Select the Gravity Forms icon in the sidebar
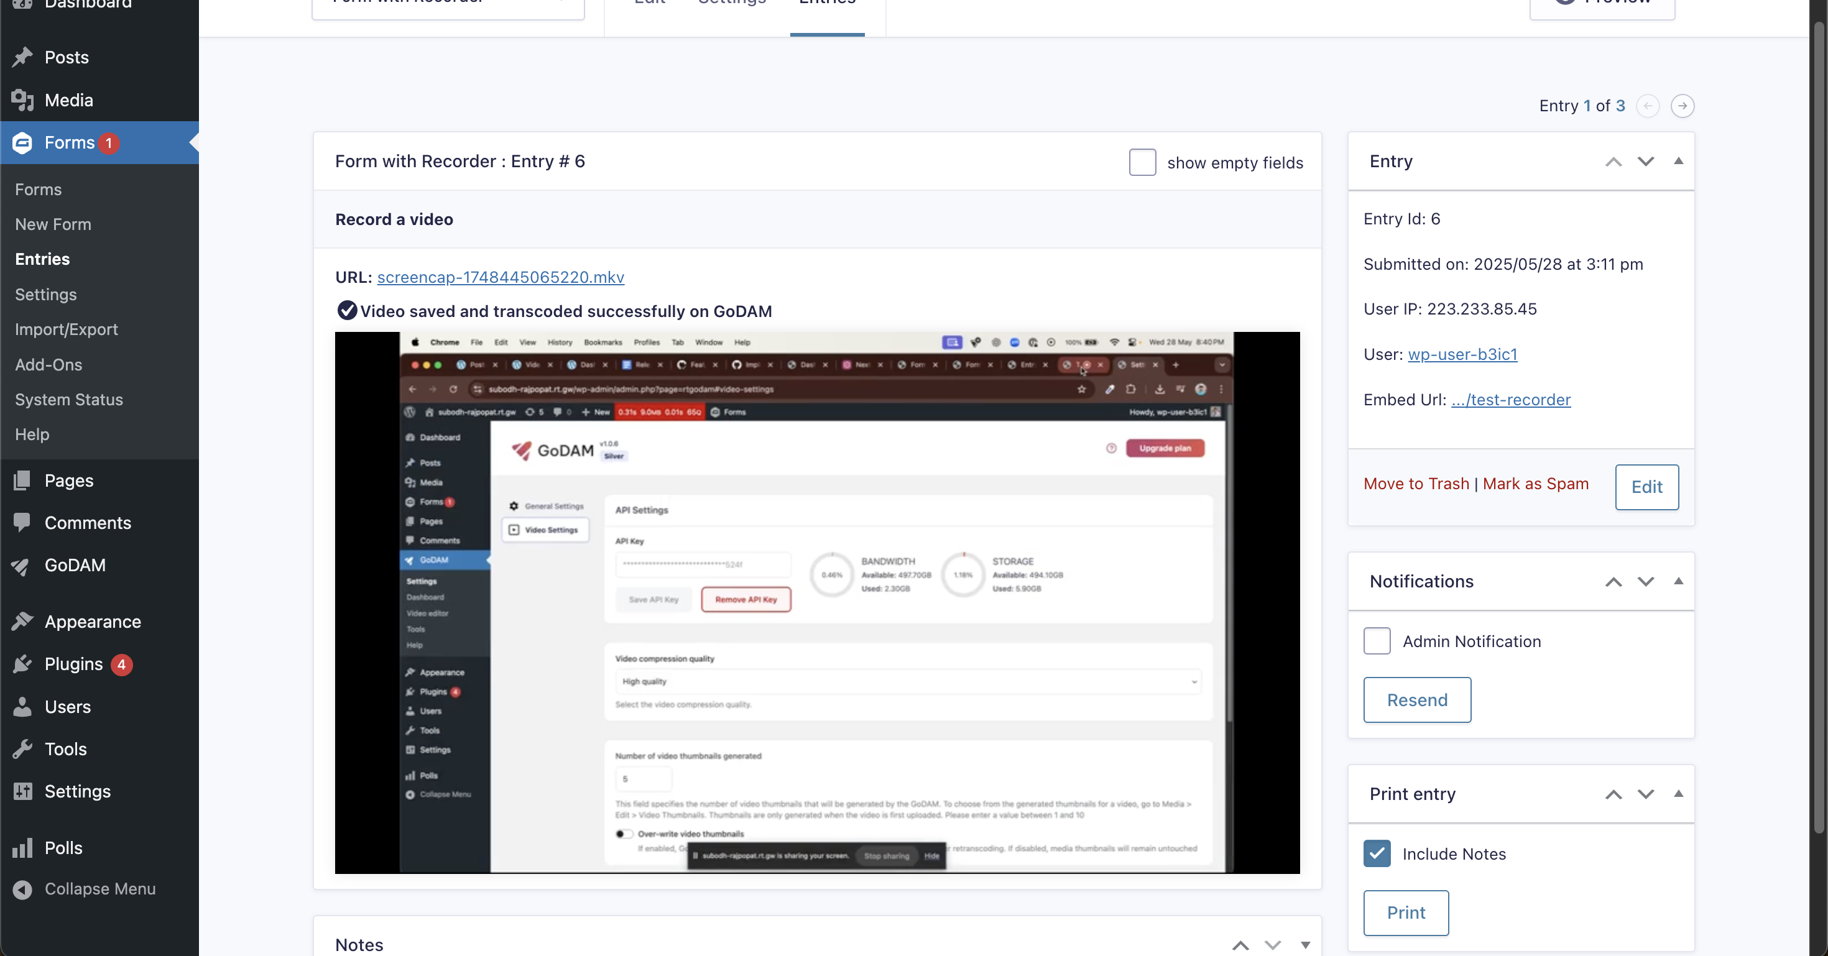This screenshot has width=1828, height=956. (x=23, y=142)
